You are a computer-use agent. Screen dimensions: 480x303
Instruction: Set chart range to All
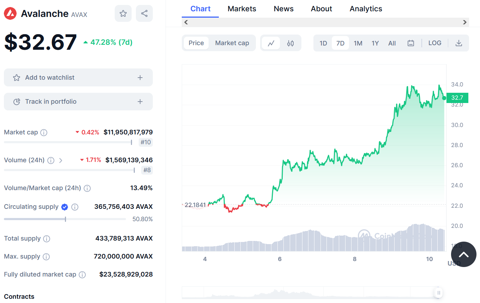pyautogui.click(x=392, y=43)
